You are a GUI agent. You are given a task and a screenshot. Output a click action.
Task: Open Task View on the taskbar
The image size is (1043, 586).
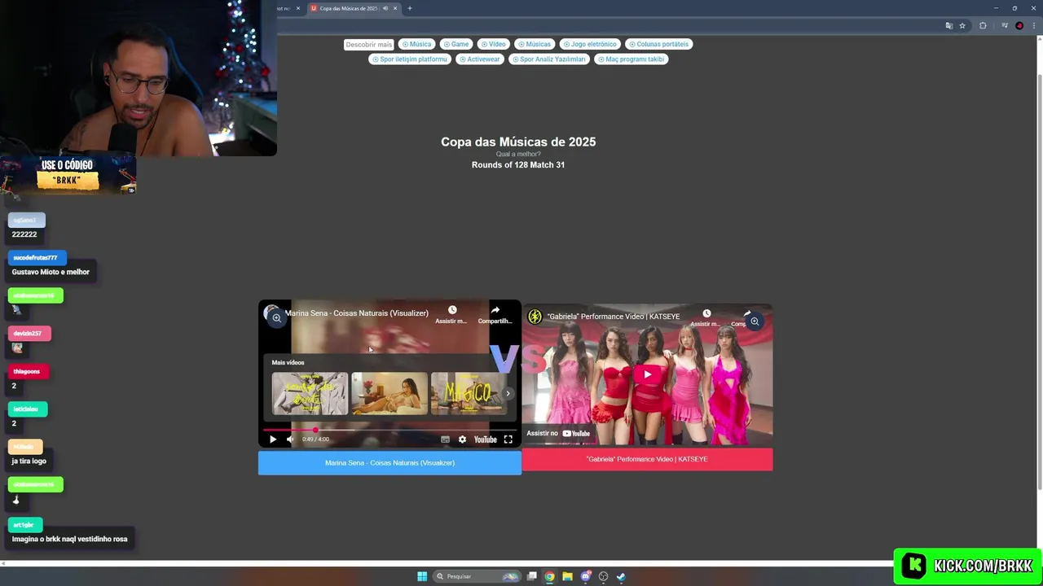point(532,576)
